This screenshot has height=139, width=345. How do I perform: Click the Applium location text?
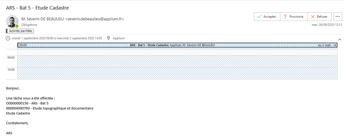pyautogui.click(x=119, y=38)
